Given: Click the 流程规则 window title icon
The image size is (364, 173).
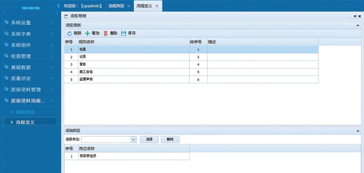Looking at the screenshot, I should click(x=66, y=16).
